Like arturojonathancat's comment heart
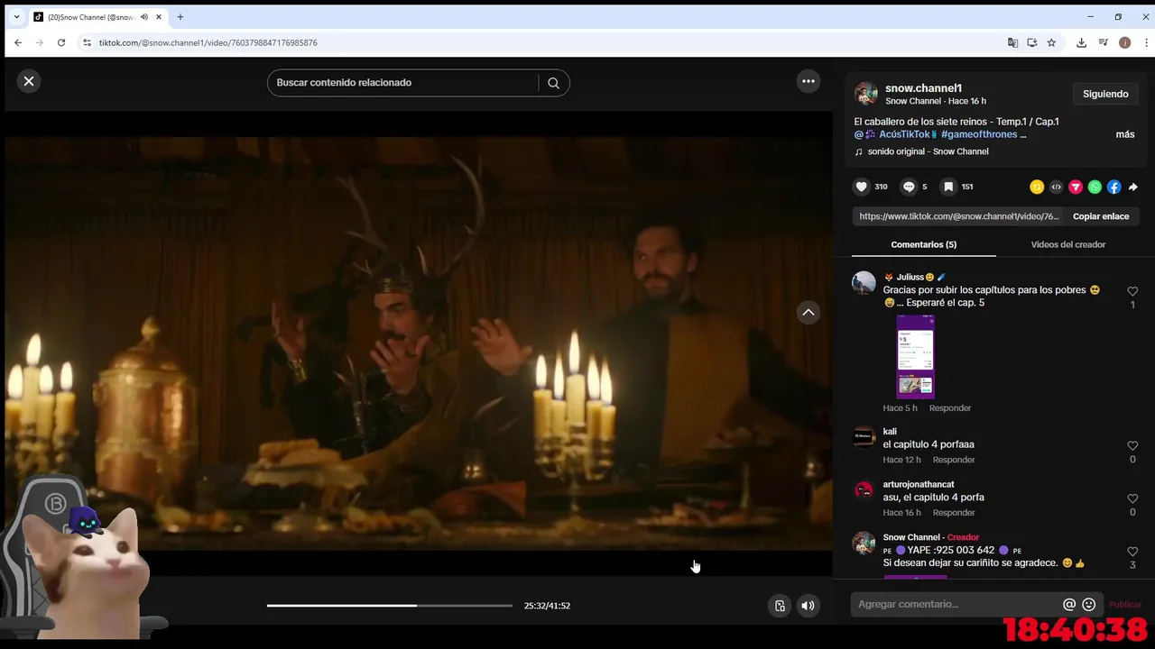Viewport: 1155px width, 649px height. pos(1132,498)
